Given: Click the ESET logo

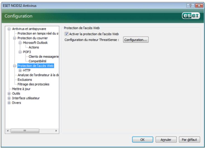Looking at the screenshot, I should [x=191, y=16].
